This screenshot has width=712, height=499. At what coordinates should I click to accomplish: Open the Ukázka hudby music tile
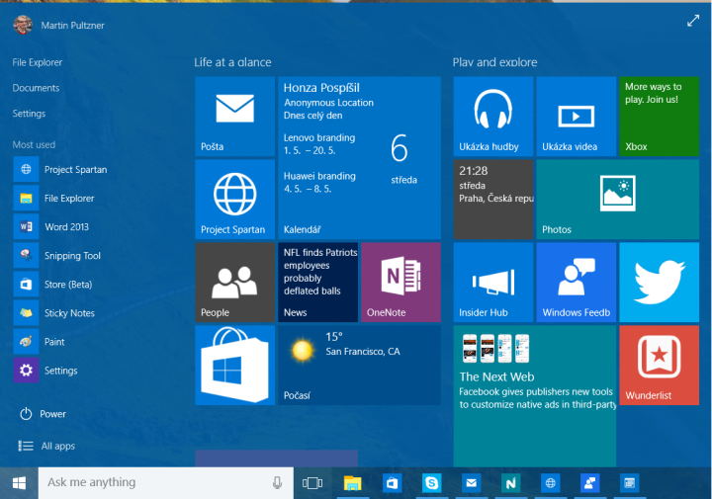493,117
